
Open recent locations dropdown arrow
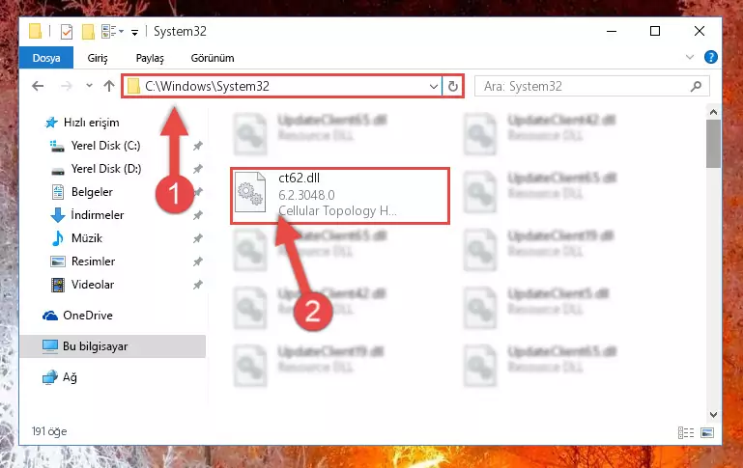89,86
